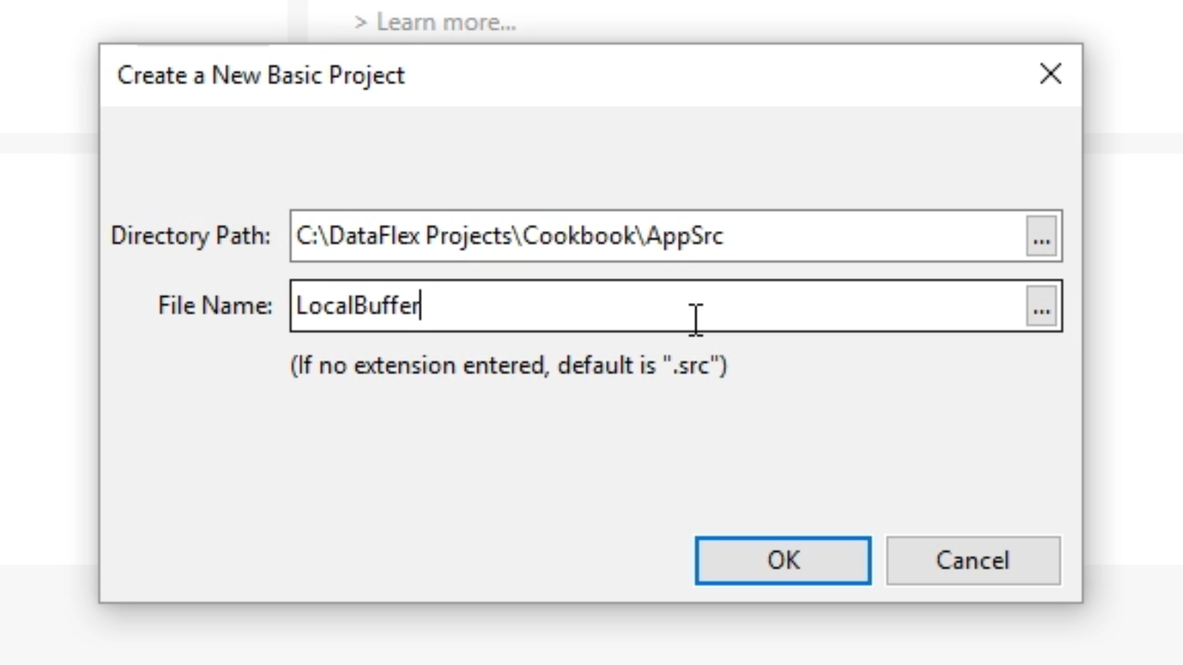The height and width of the screenshot is (665, 1183).
Task: Click the Directory Path label
Action: pos(190,236)
